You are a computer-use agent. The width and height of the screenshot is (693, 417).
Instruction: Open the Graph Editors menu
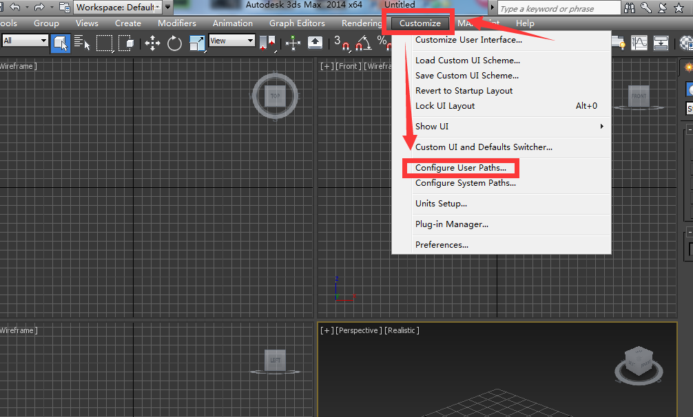297,23
